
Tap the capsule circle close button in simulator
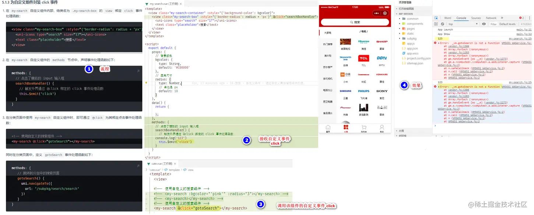coord(385,13)
